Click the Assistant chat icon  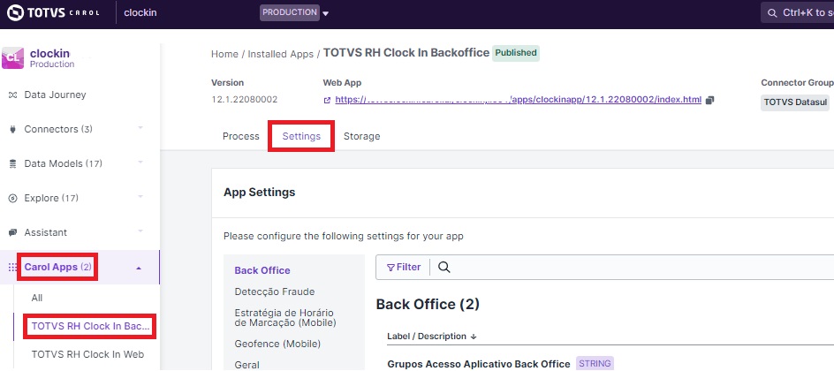pos(13,233)
